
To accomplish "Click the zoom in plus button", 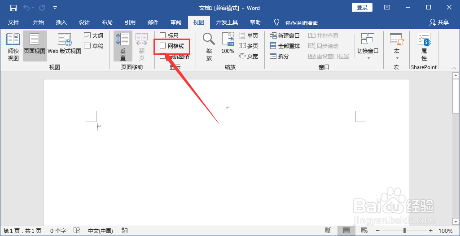I will 431,231.
